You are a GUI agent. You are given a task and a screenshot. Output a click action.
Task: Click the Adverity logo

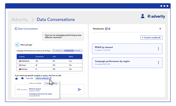pyautogui.click(x=156, y=16)
